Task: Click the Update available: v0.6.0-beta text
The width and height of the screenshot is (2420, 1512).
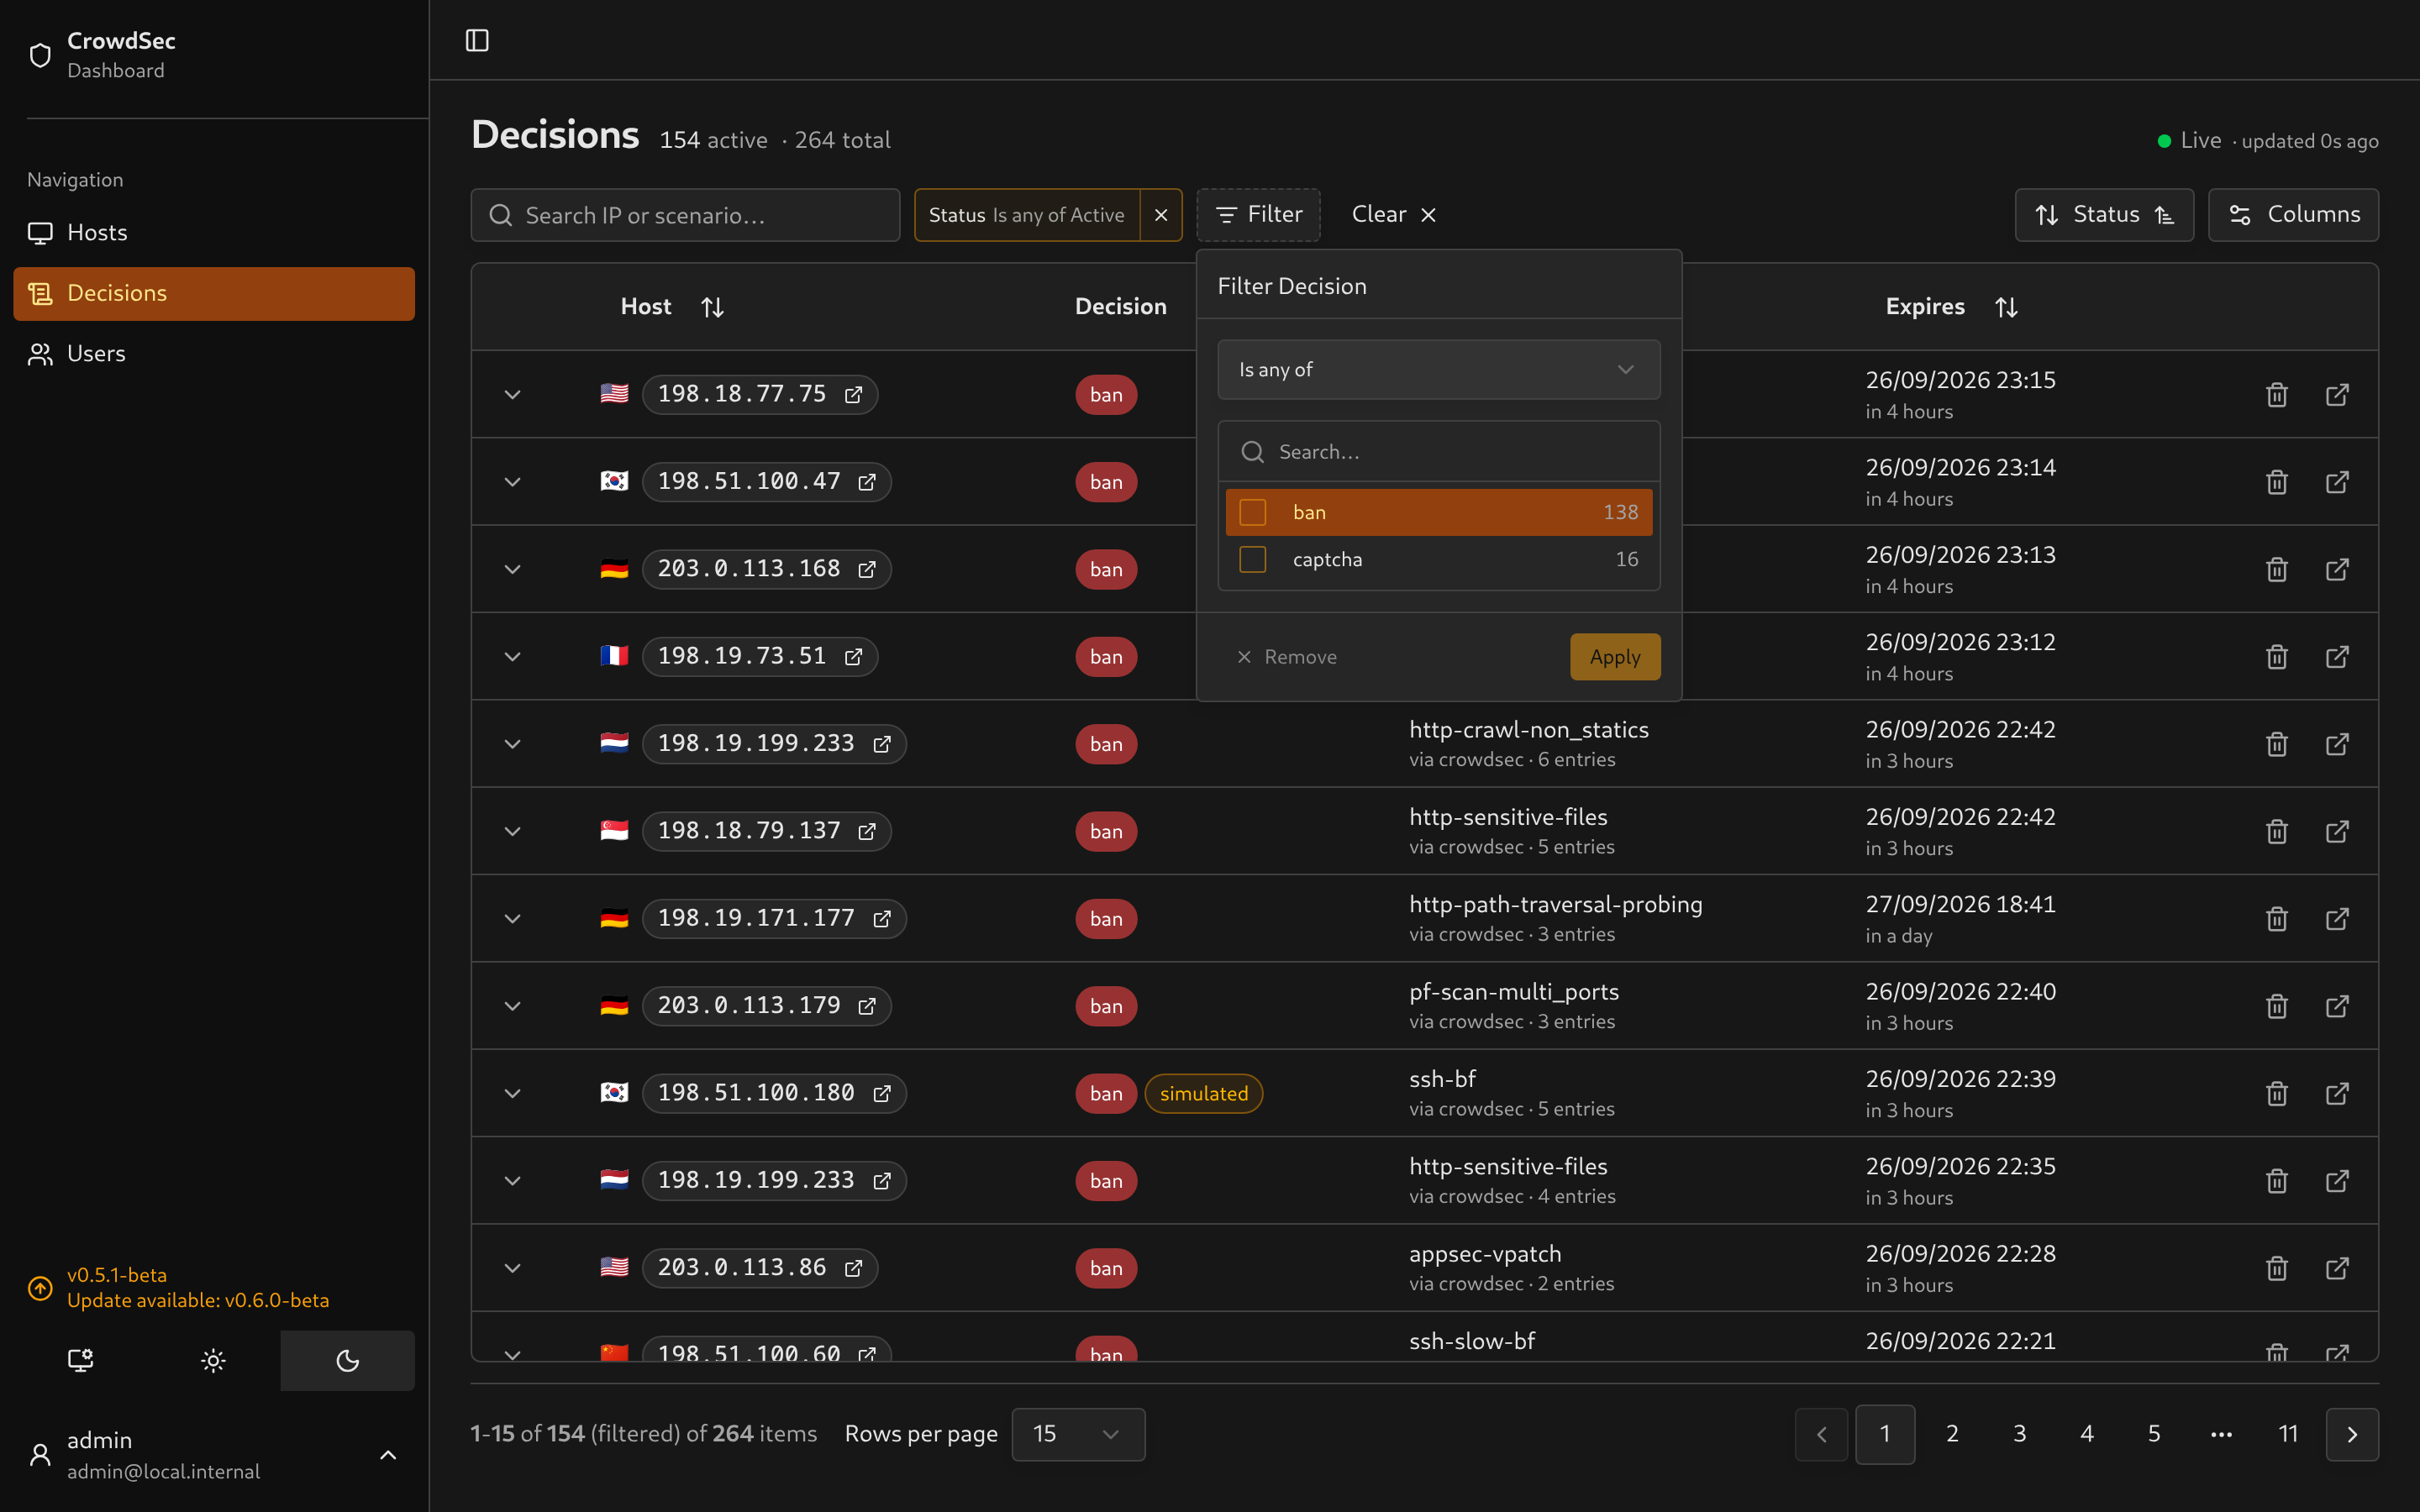Action: click(x=198, y=1300)
